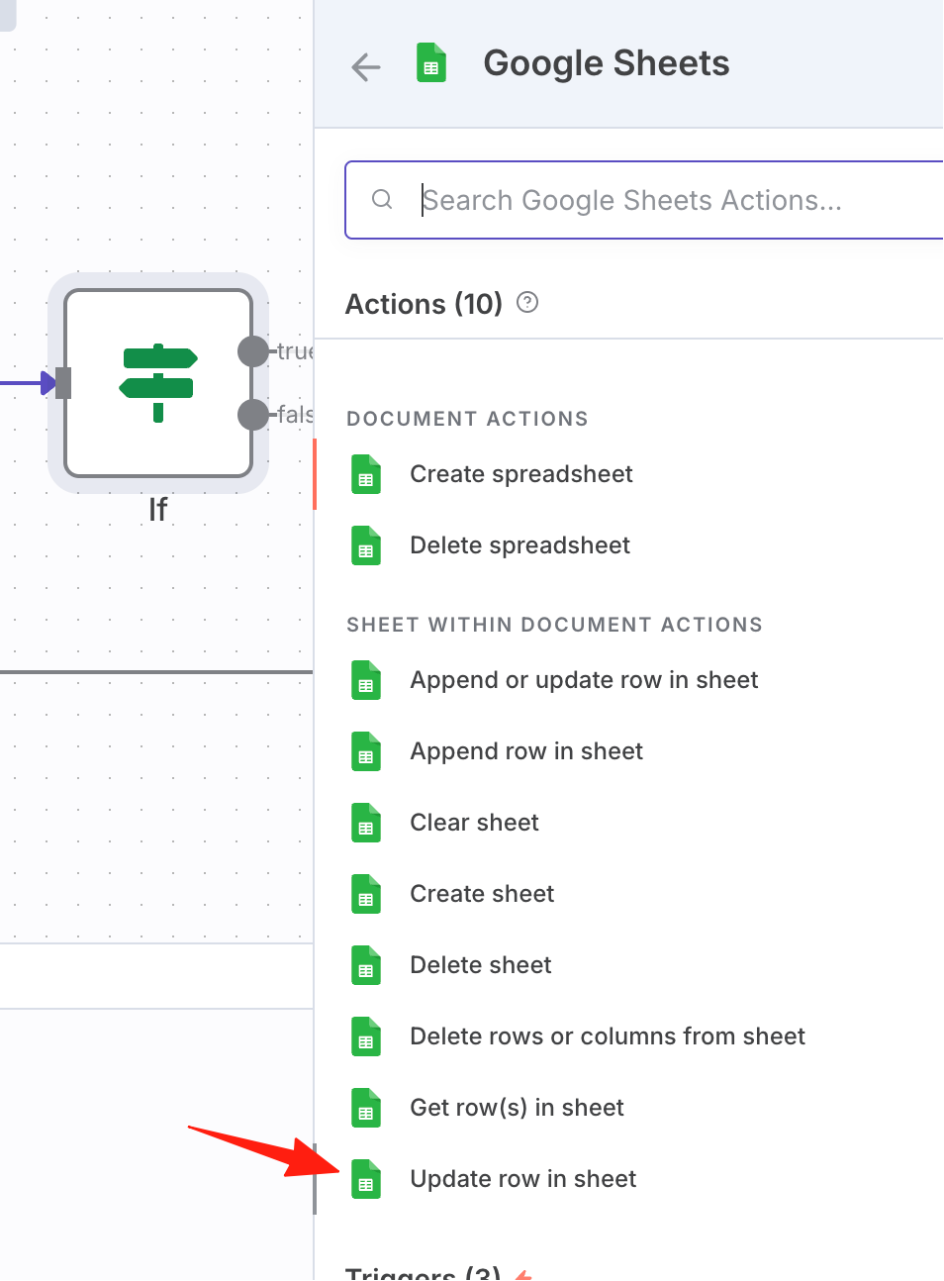
Task: Click the If node false output connector
Action: 253,415
